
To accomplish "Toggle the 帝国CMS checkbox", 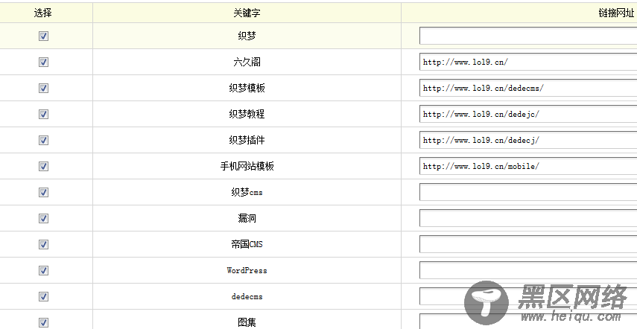I will pos(43,244).
